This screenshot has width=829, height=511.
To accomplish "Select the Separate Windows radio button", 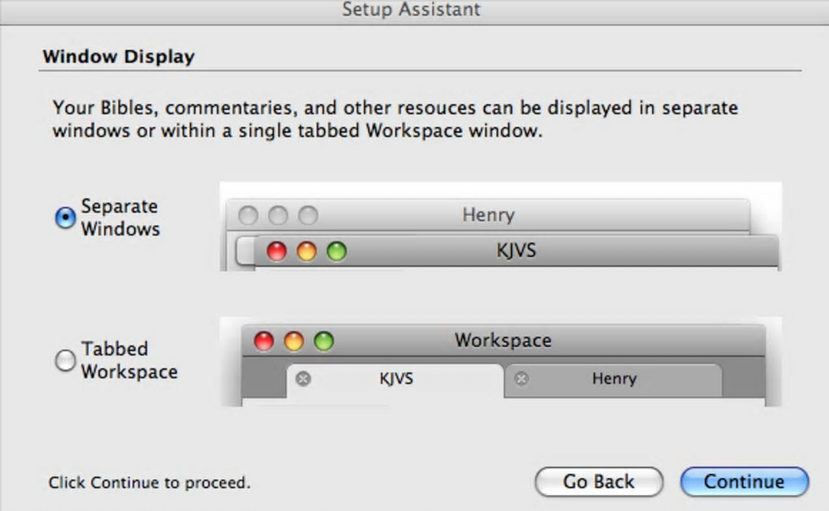I will coord(65,218).
